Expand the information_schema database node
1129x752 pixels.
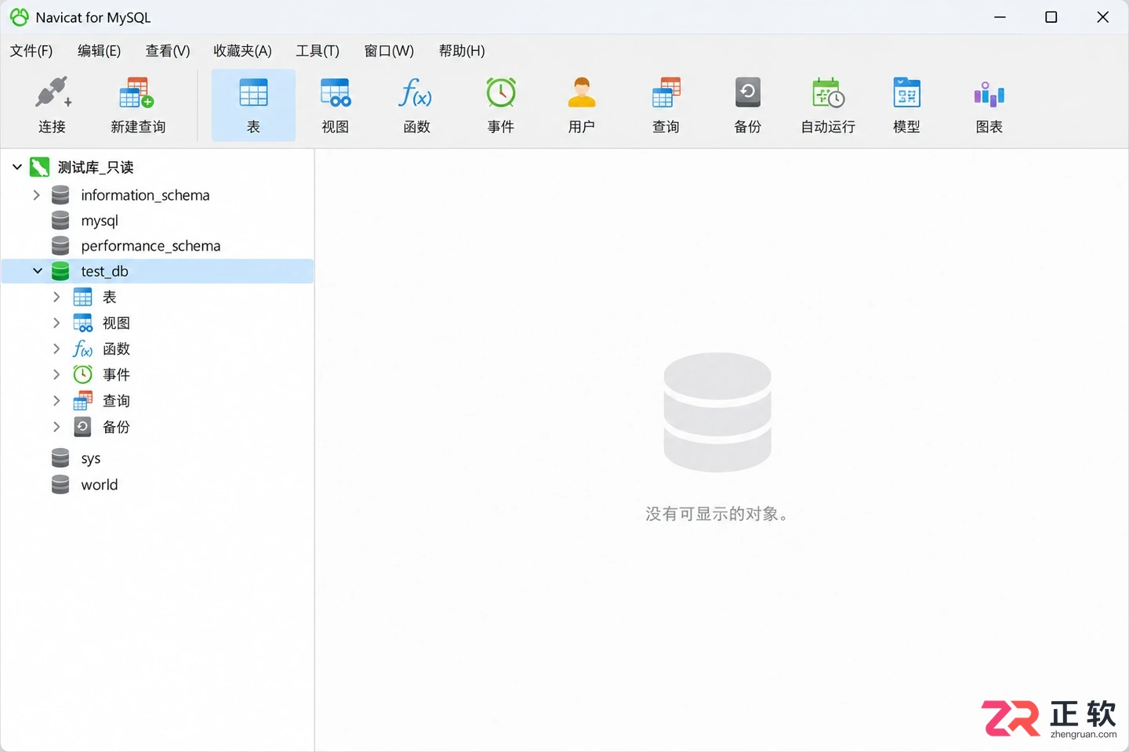coord(36,195)
